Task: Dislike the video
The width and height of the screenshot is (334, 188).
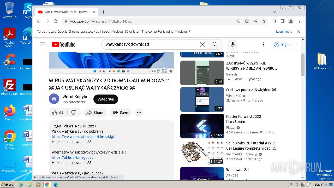Action: coord(74,113)
